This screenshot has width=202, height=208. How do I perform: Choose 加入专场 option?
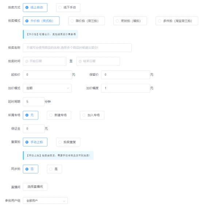point(92,115)
